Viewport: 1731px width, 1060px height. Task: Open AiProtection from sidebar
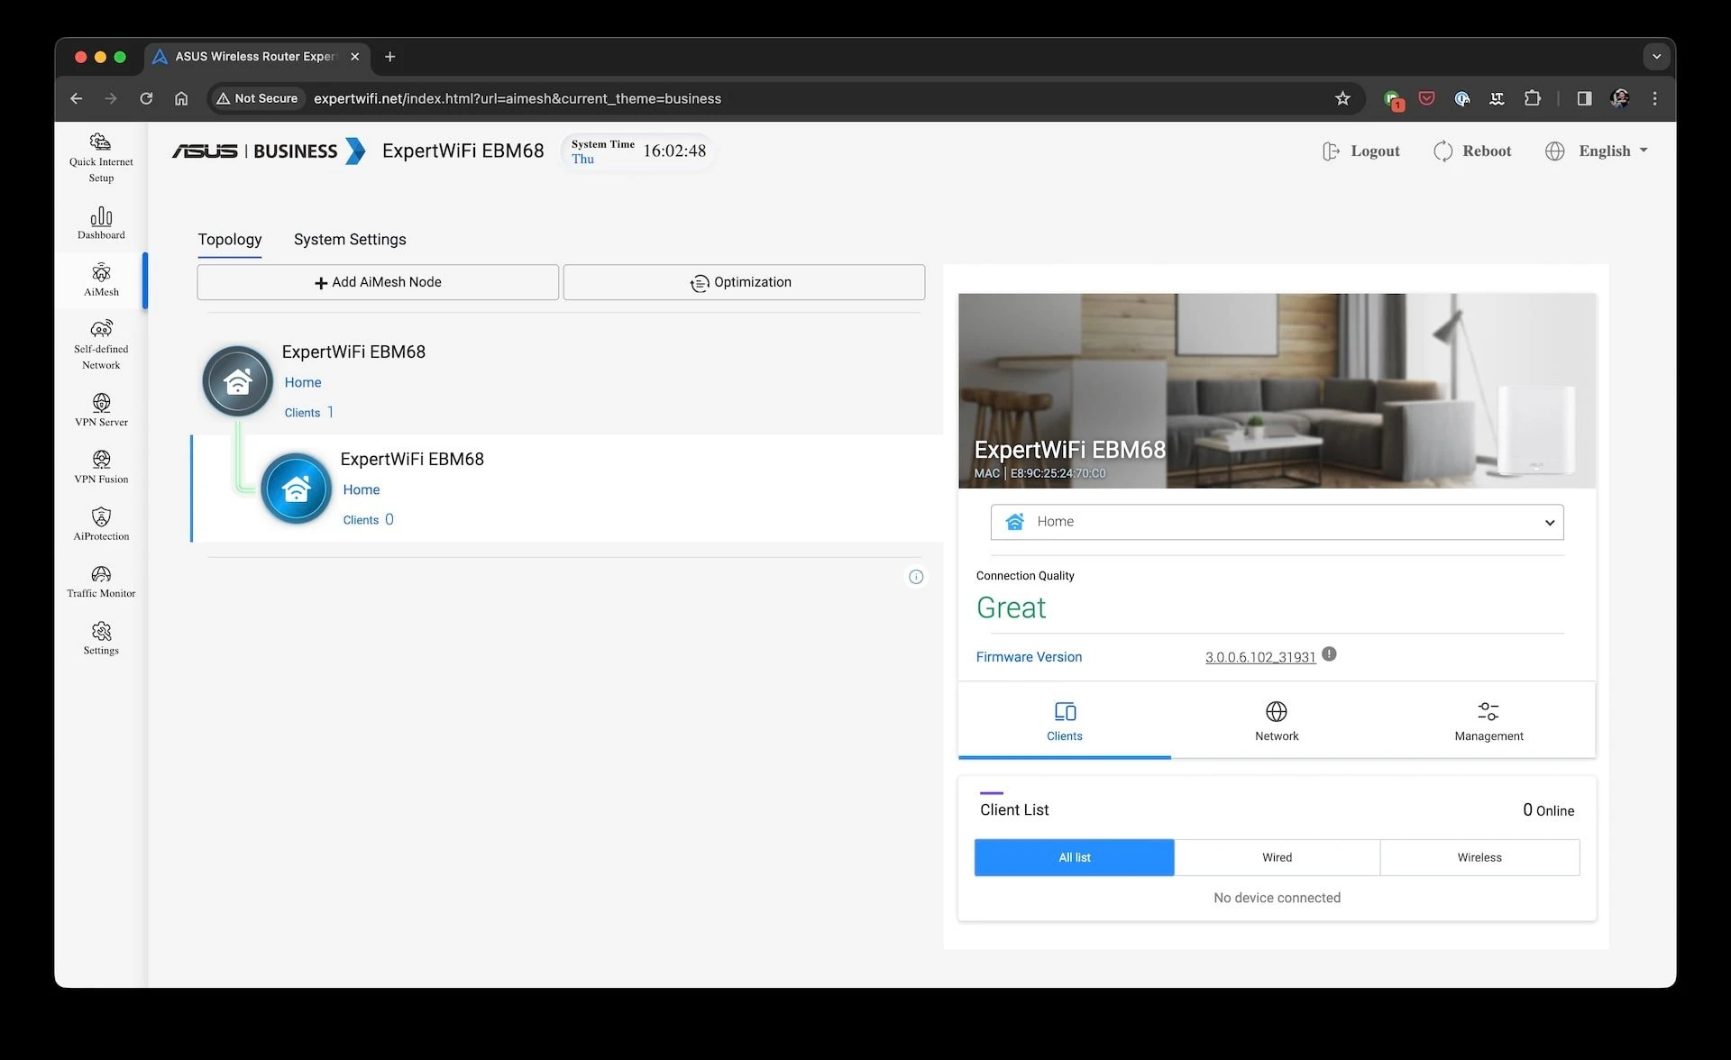(x=101, y=524)
